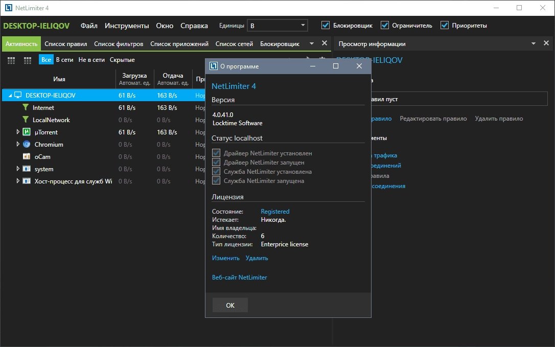
Task: Select the Скрытые filter
Action: click(122, 59)
